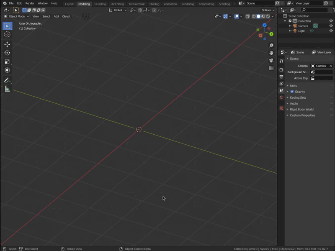The width and height of the screenshot is (335, 251).
Task: Hide the Collection with eye icon
Action: coord(331,21)
